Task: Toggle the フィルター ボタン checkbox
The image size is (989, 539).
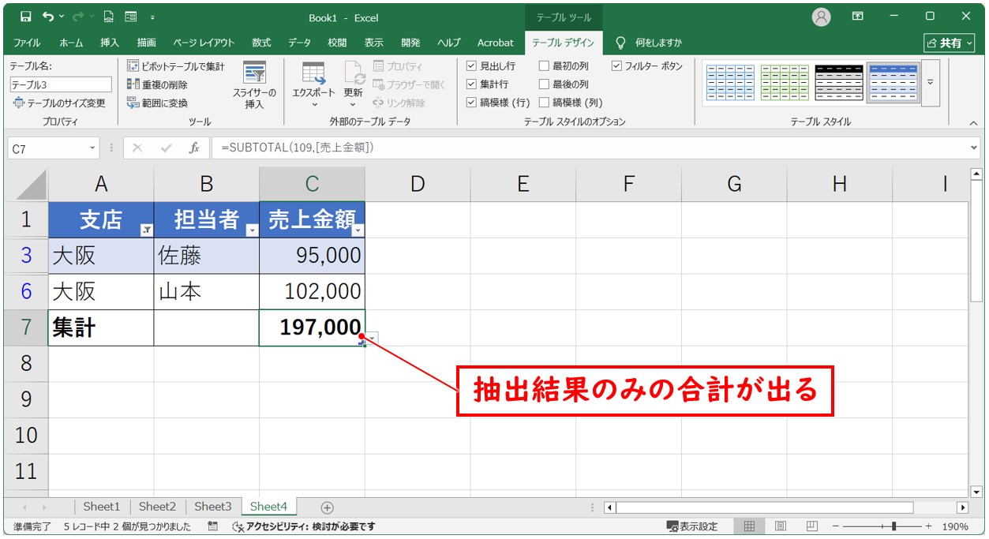Action: (616, 66)
